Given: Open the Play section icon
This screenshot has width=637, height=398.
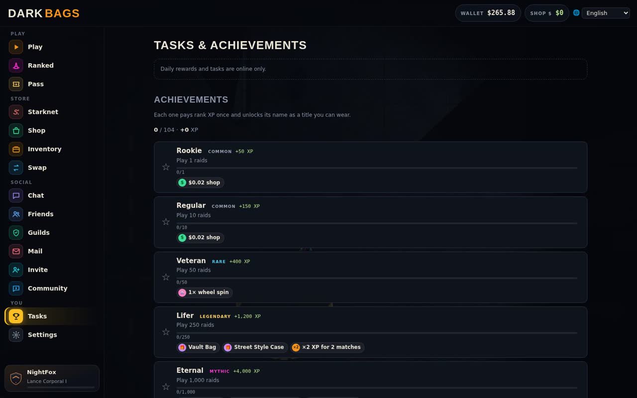Looking at the screenshot, I should 16,47.
